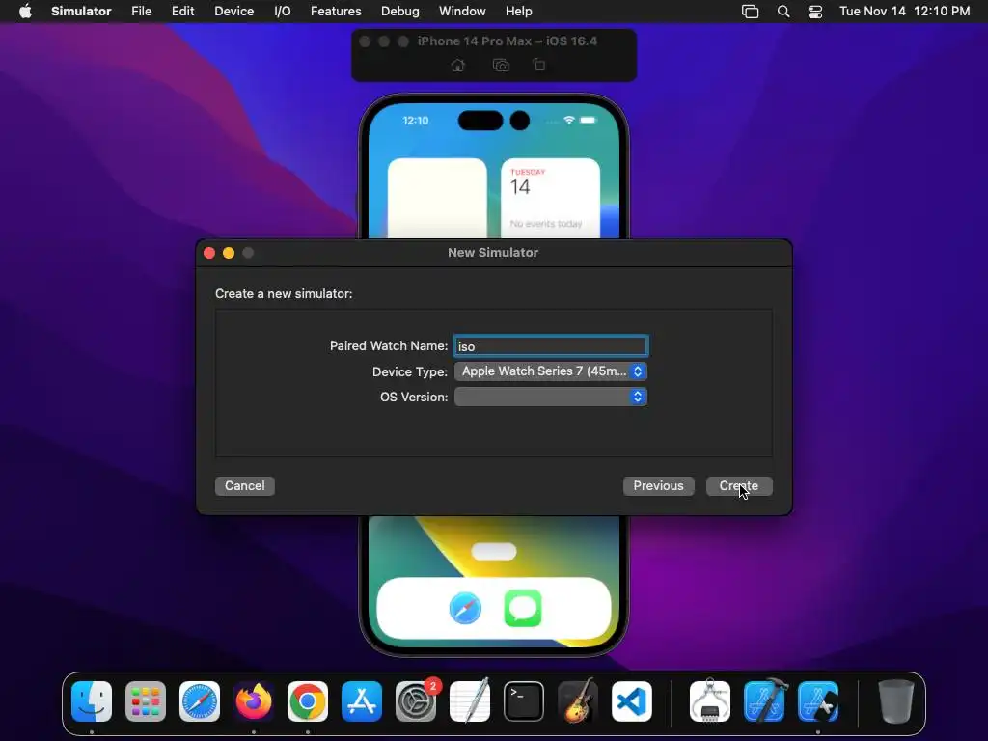
Task: Go back with the Previous button
Action: [x=658, y=486]
